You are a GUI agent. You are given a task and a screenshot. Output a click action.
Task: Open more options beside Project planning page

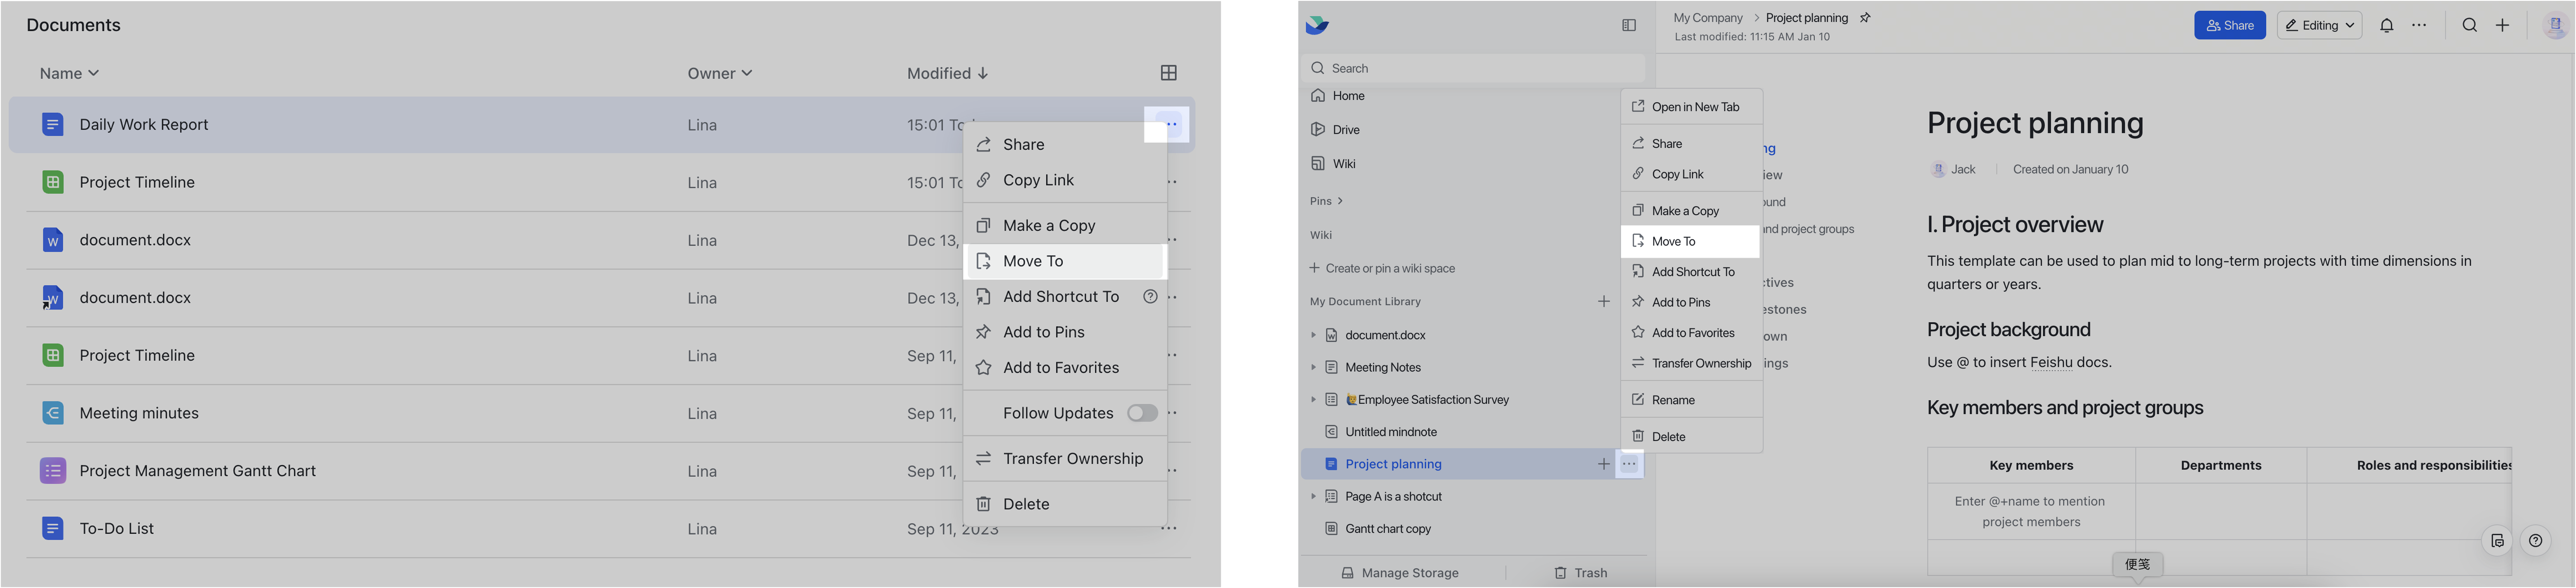tap(1629, 464)
